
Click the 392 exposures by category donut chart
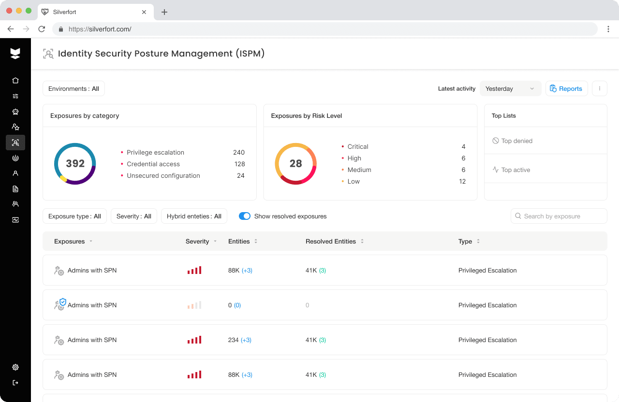[75, 164]
